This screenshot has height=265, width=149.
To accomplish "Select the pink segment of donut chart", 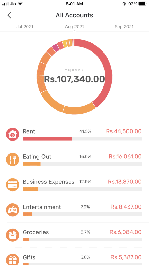I will pyautogui.click(x=56, y=48).
